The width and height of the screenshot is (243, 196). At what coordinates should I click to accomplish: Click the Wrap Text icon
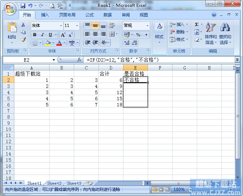112,26
